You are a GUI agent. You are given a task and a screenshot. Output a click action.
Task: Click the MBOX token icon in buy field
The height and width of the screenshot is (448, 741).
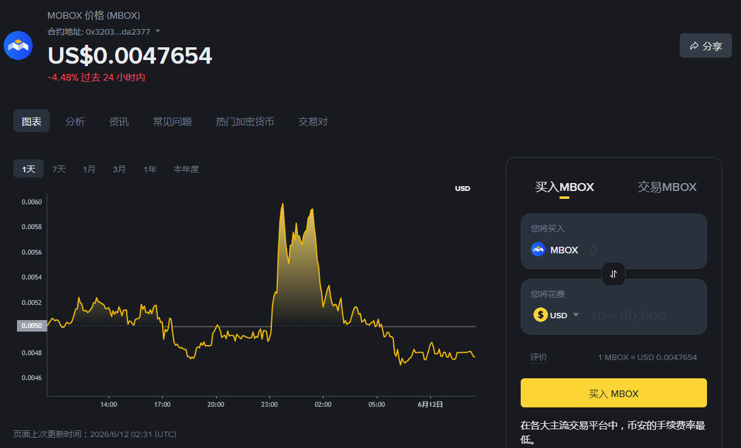tap(538, 250)
